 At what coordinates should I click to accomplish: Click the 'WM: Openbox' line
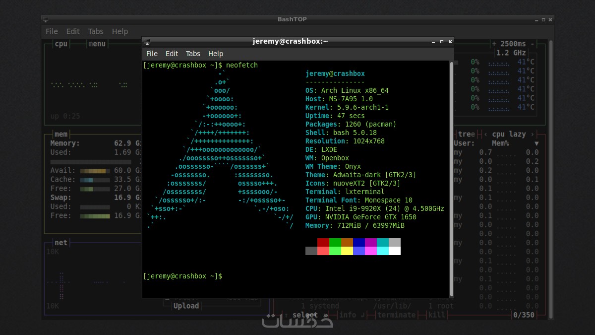(327, 158)
